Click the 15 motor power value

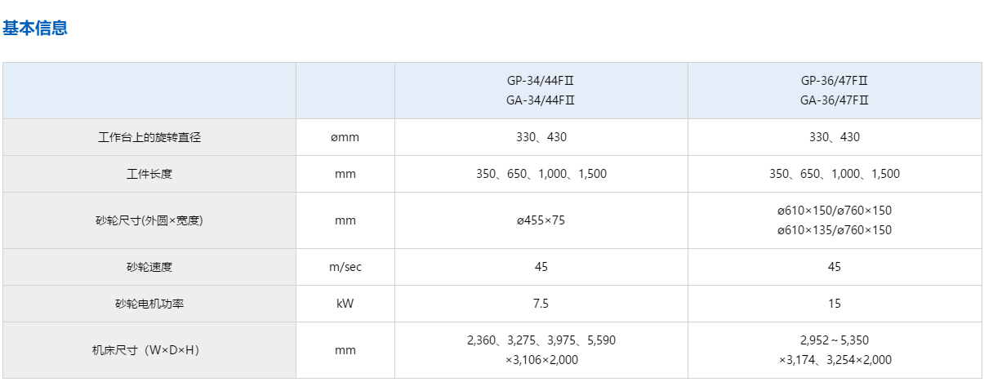click(x=834, y=304)
